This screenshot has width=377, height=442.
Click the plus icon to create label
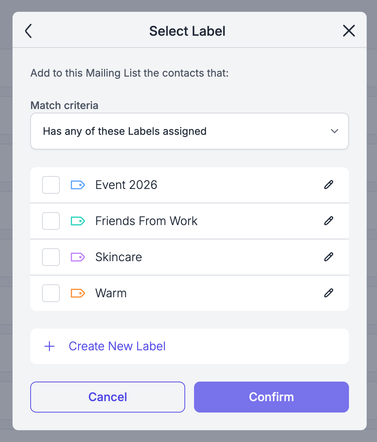[49, 346]
